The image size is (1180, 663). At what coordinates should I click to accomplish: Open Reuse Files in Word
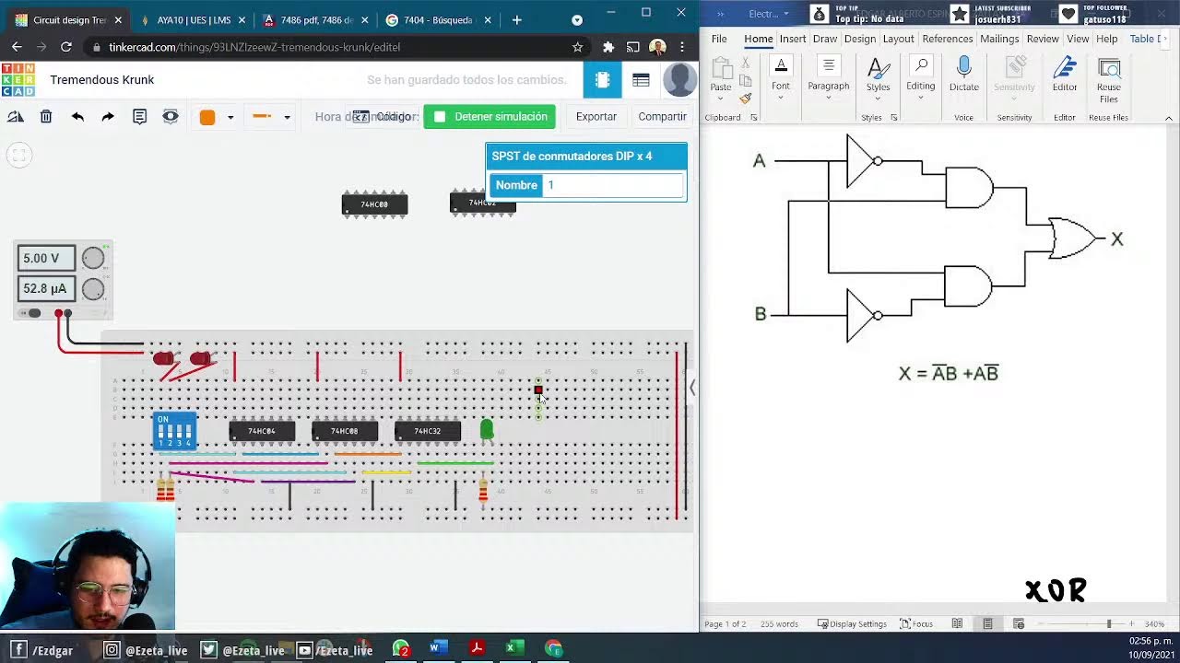(x=1109, y=79)
